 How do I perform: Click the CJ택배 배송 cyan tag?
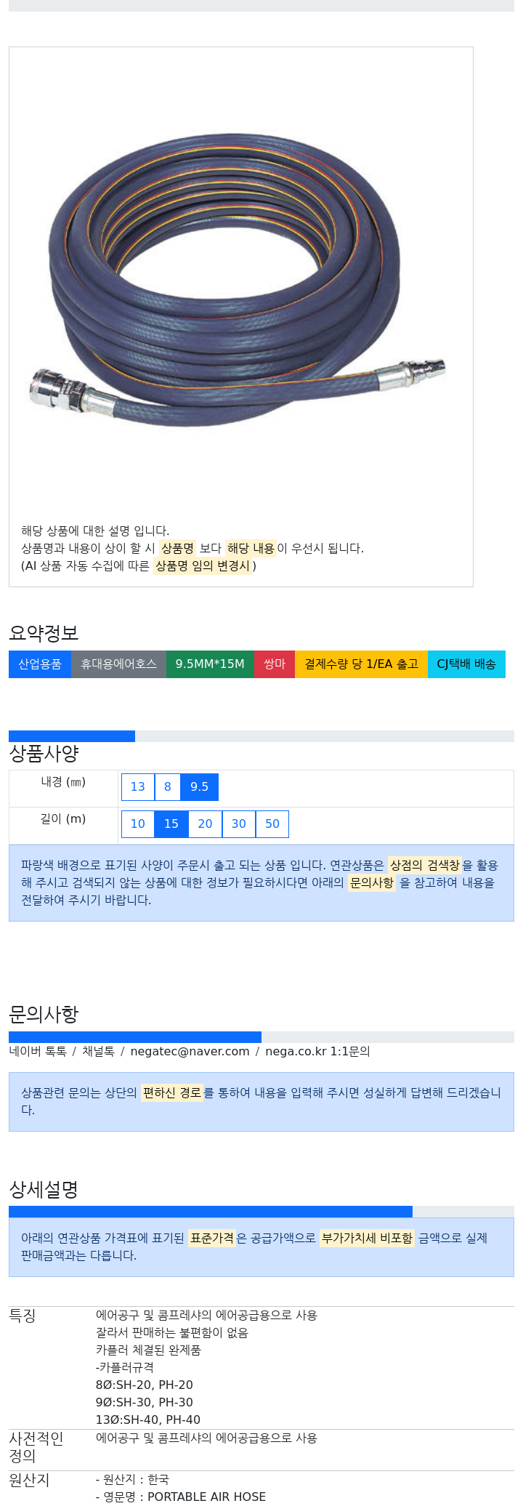click(466, 664)
